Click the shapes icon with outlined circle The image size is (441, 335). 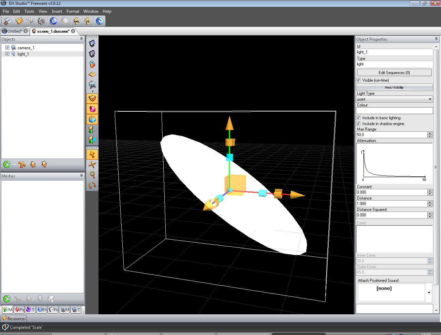click(92, 130)
